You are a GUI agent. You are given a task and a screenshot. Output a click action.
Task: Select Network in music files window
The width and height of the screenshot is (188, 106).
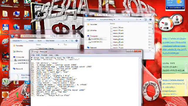pos(92,48)
